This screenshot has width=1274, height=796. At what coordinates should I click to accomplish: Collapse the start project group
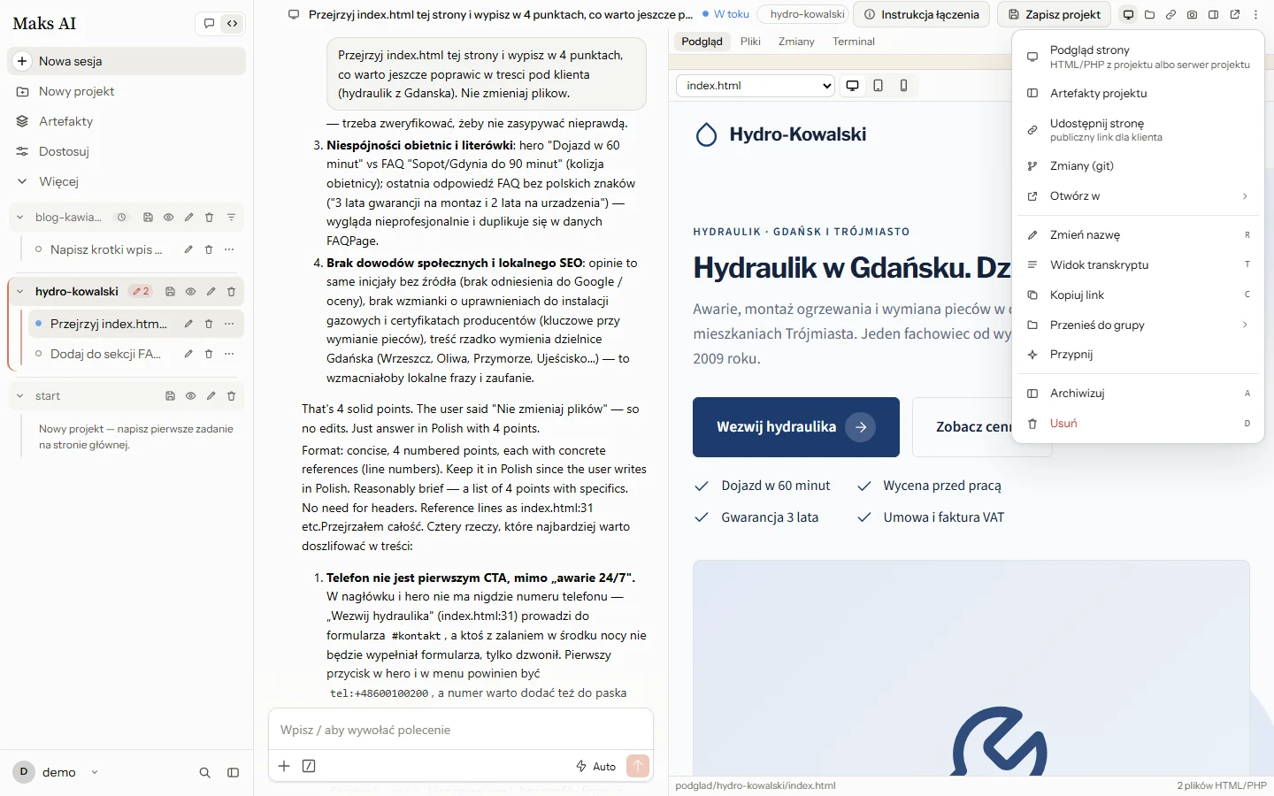(19, 396)
